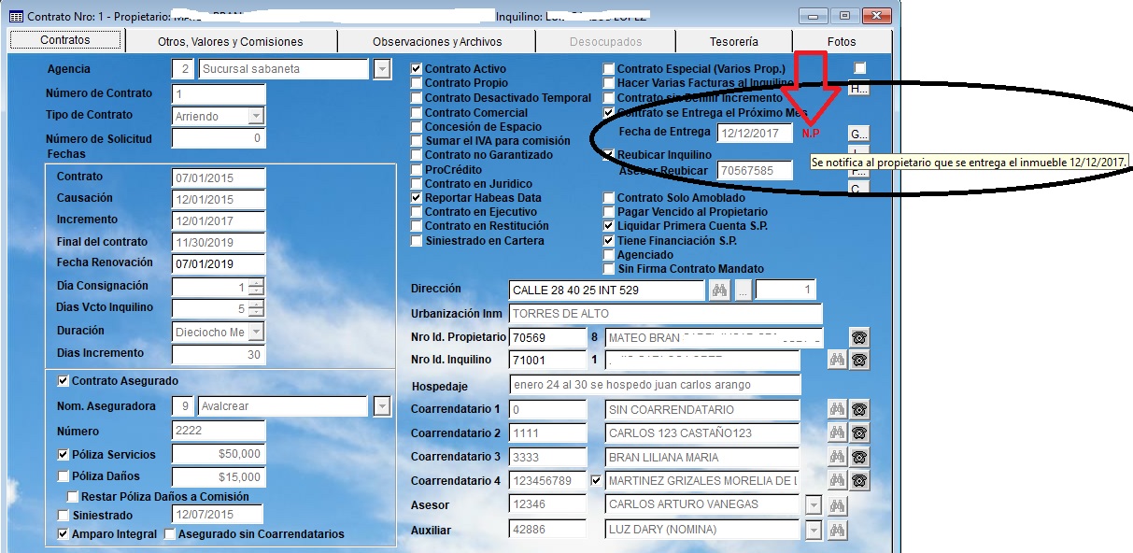Image resolution: width=1133 pixels, height=553 pixels.
Task: Adjust the Días Vcto Inquilino spinner
Action: (256, 309)
